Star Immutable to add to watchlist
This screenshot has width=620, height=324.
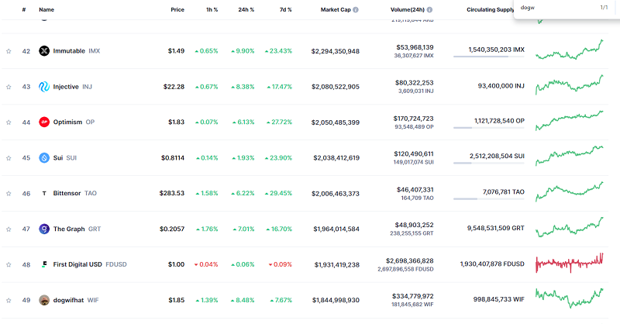9,50
